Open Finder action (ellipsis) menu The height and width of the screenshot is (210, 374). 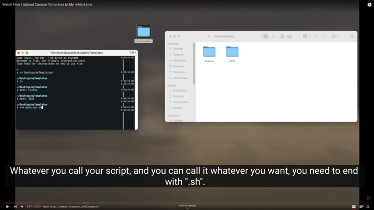coord(335,36)
